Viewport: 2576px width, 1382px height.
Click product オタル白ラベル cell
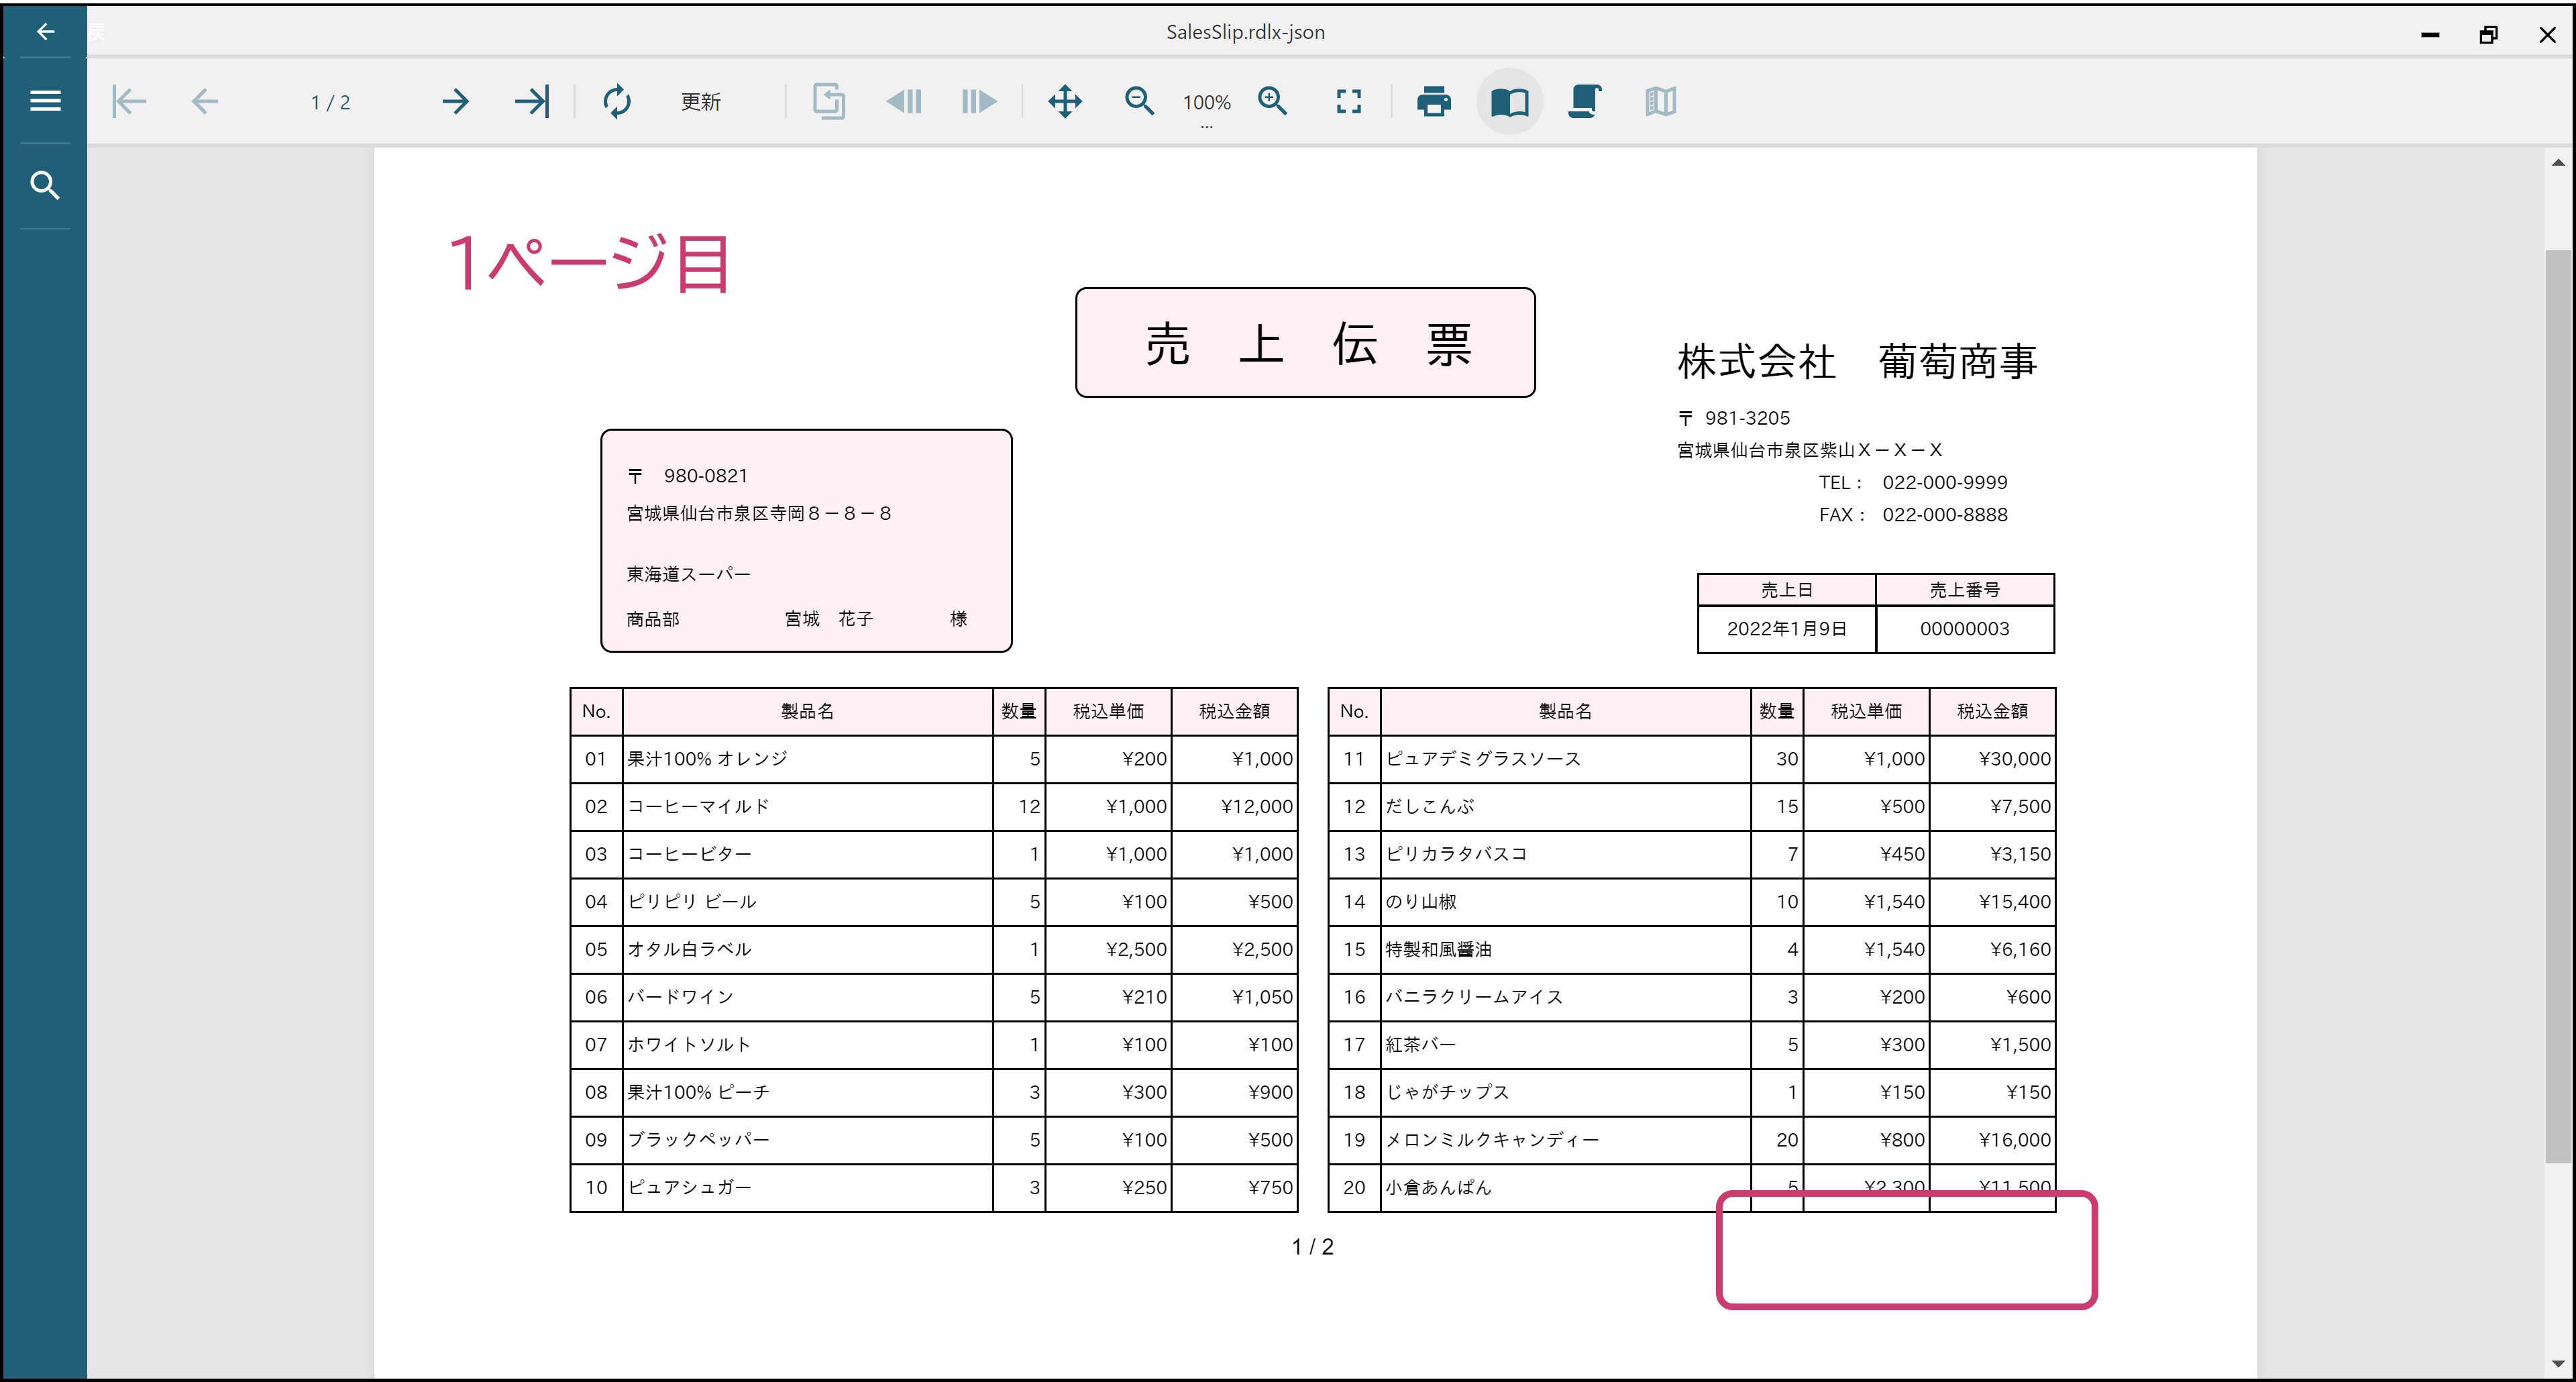[807, 949]
